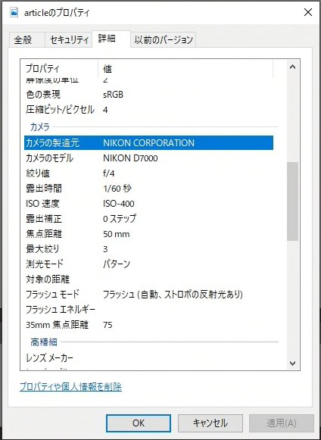The width and height of the screenshot is (321, 440).
Task: Click the カメラ section heading
Action: pyautogui.click(x=40, y=127)
